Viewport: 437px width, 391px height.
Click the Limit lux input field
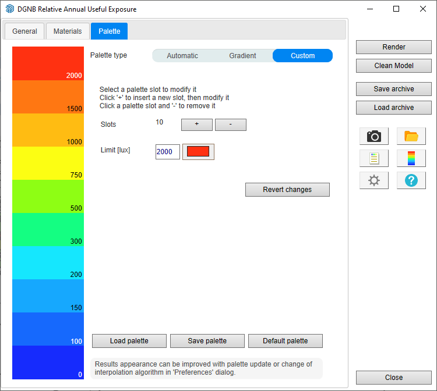[167, 152]
